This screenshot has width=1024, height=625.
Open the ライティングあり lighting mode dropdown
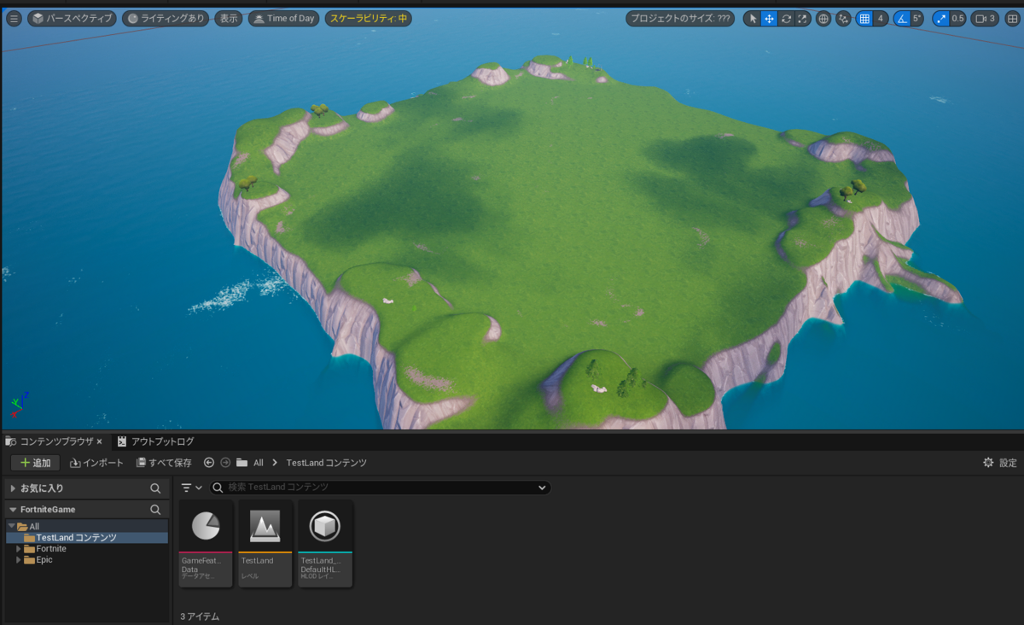coord(166,18)
